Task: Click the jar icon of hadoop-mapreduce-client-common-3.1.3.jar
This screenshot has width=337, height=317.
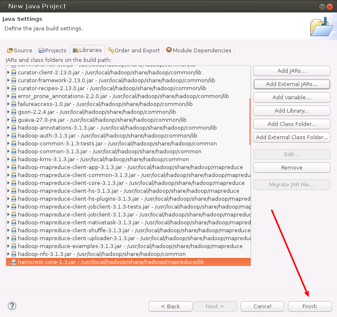Action: coord(14,175)
